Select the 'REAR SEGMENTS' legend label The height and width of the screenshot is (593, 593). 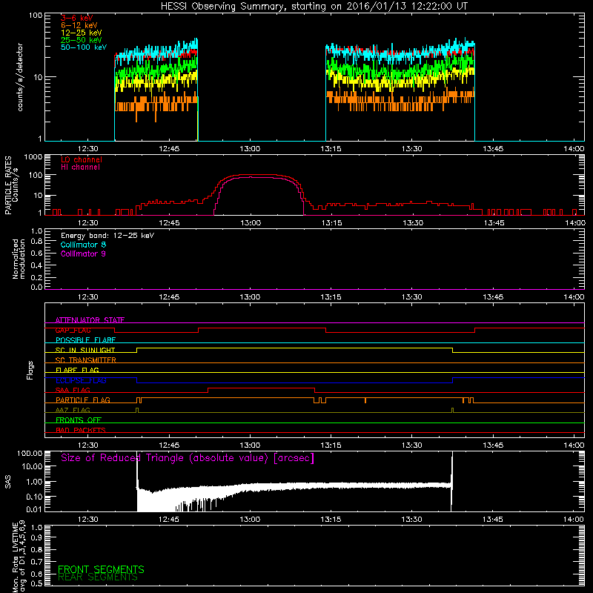pos(98,577)
